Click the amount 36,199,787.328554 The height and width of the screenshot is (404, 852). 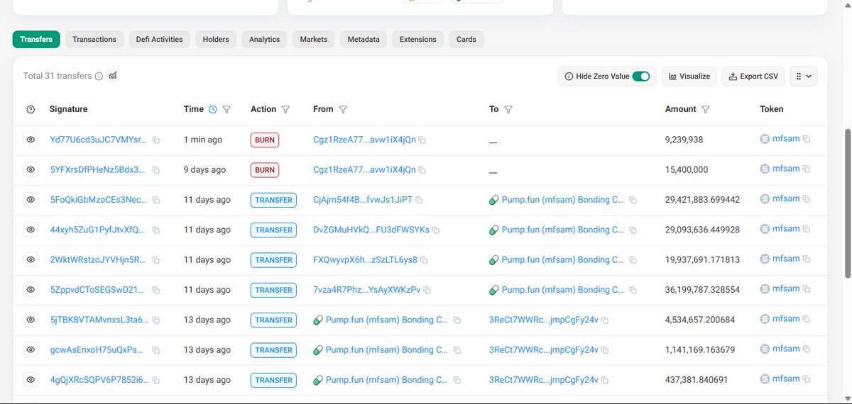tap(702, 290)
